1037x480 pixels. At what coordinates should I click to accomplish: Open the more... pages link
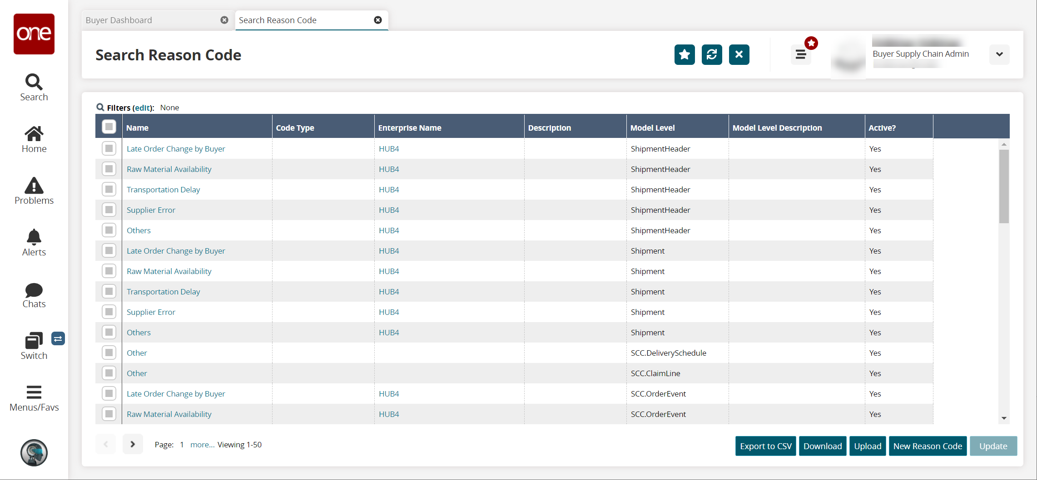tap(202, 445)
